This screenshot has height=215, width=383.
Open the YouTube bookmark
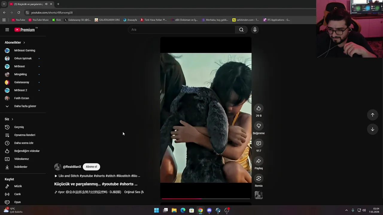tap(18, 20)
